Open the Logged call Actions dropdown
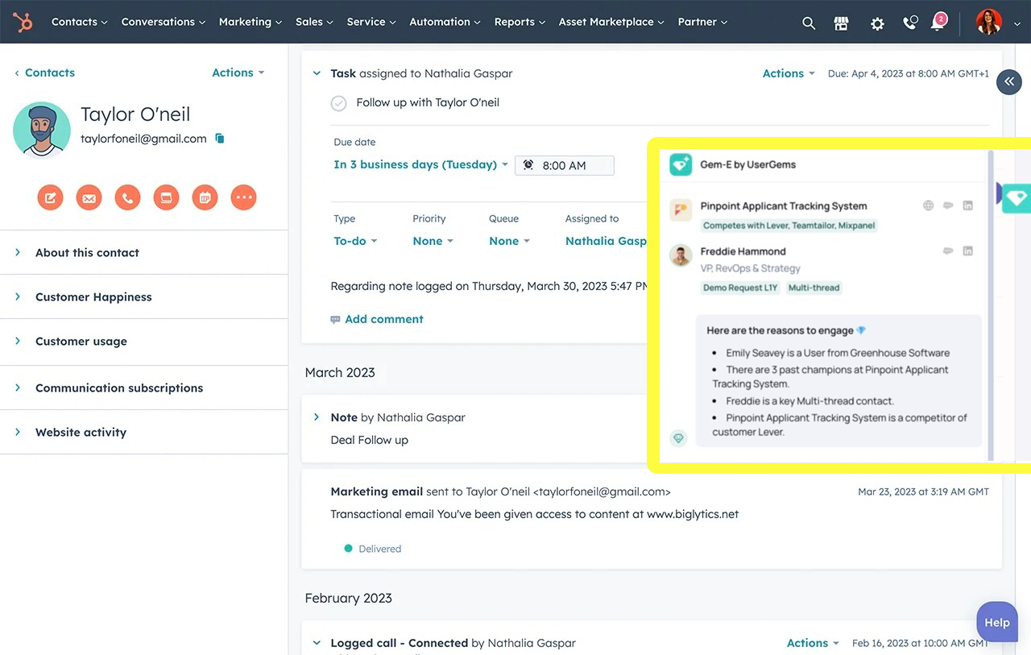The image size is (1031, 655). pyautogui.click(x=813, y=643)
